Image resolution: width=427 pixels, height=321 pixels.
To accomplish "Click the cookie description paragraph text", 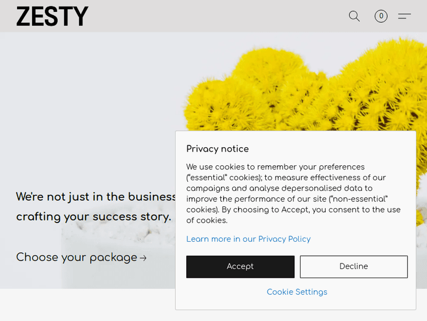I will (293, 193).
